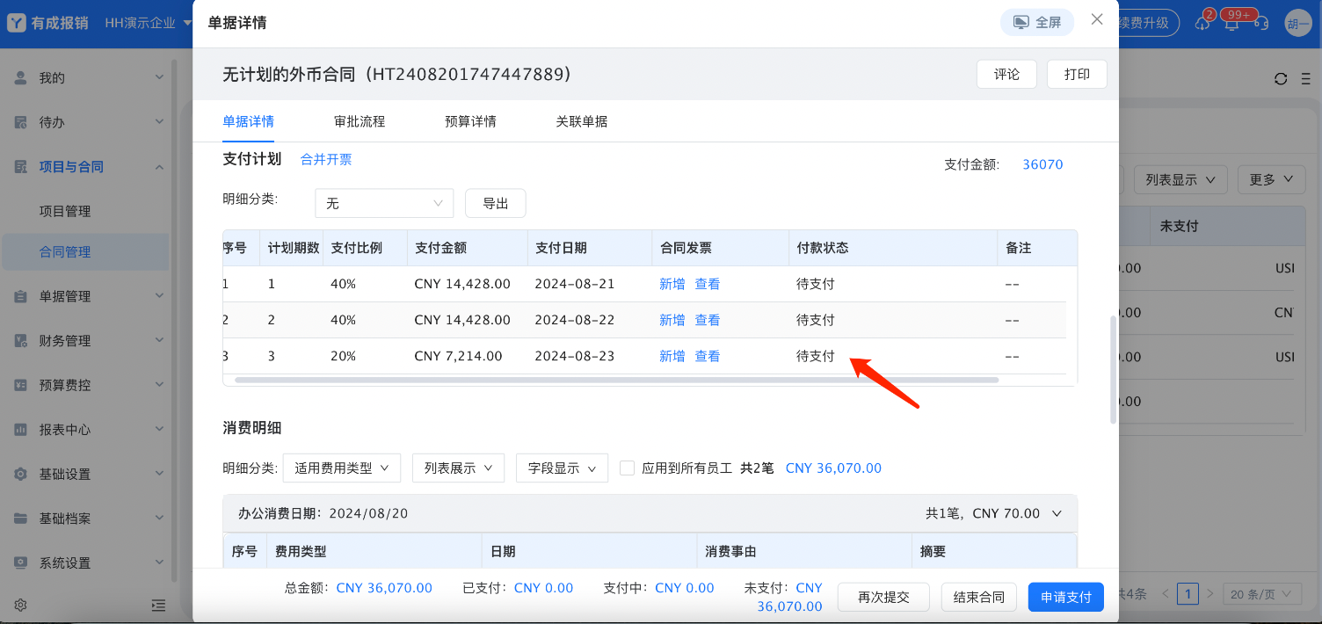Switch to the 审批流程 tab
The image size is (1322, 624).
360,121
